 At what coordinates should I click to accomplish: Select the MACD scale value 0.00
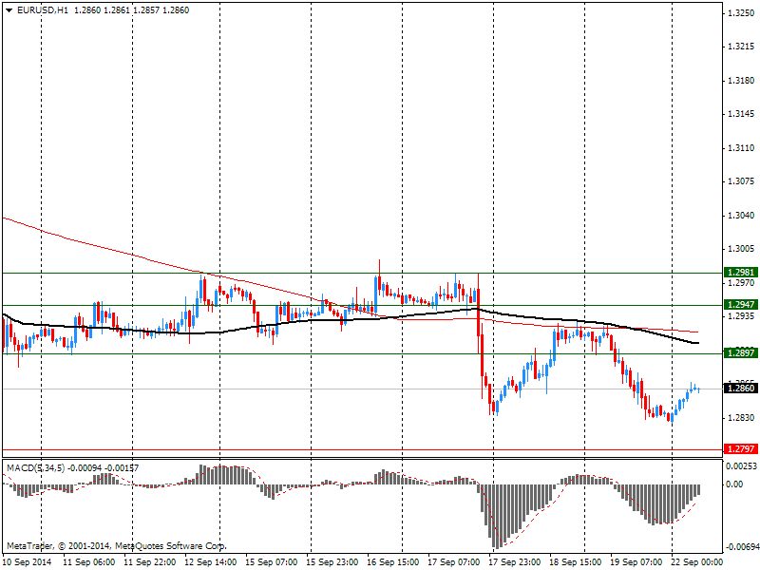pyautogui.click(x=735, y=484)
